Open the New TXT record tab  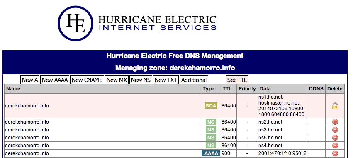(166, 80)
